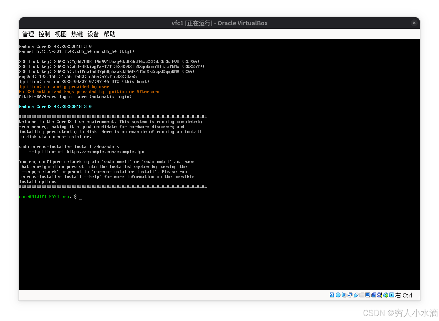
Task: Open the 控制 menu
Action: click(x=44, y=34)
